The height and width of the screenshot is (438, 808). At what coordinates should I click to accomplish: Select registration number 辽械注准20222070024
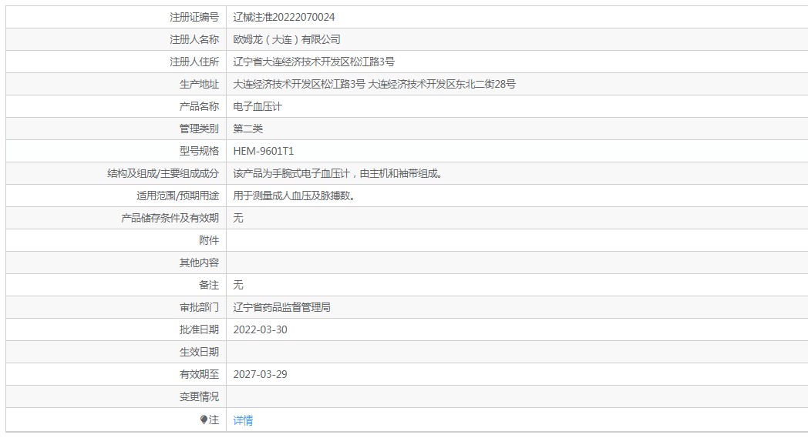[284, 17]
